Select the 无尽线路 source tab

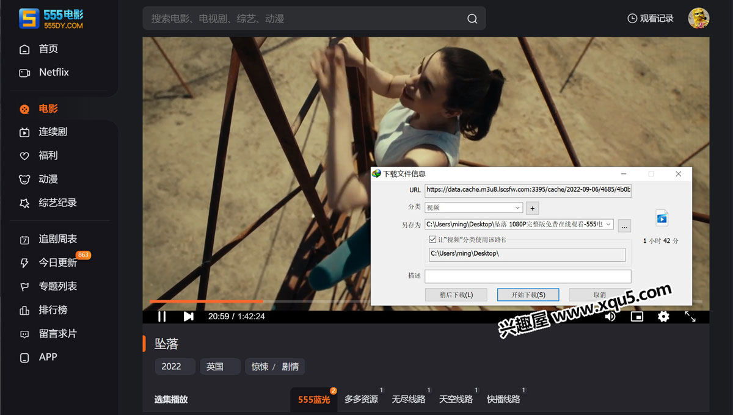coord(409,399)
